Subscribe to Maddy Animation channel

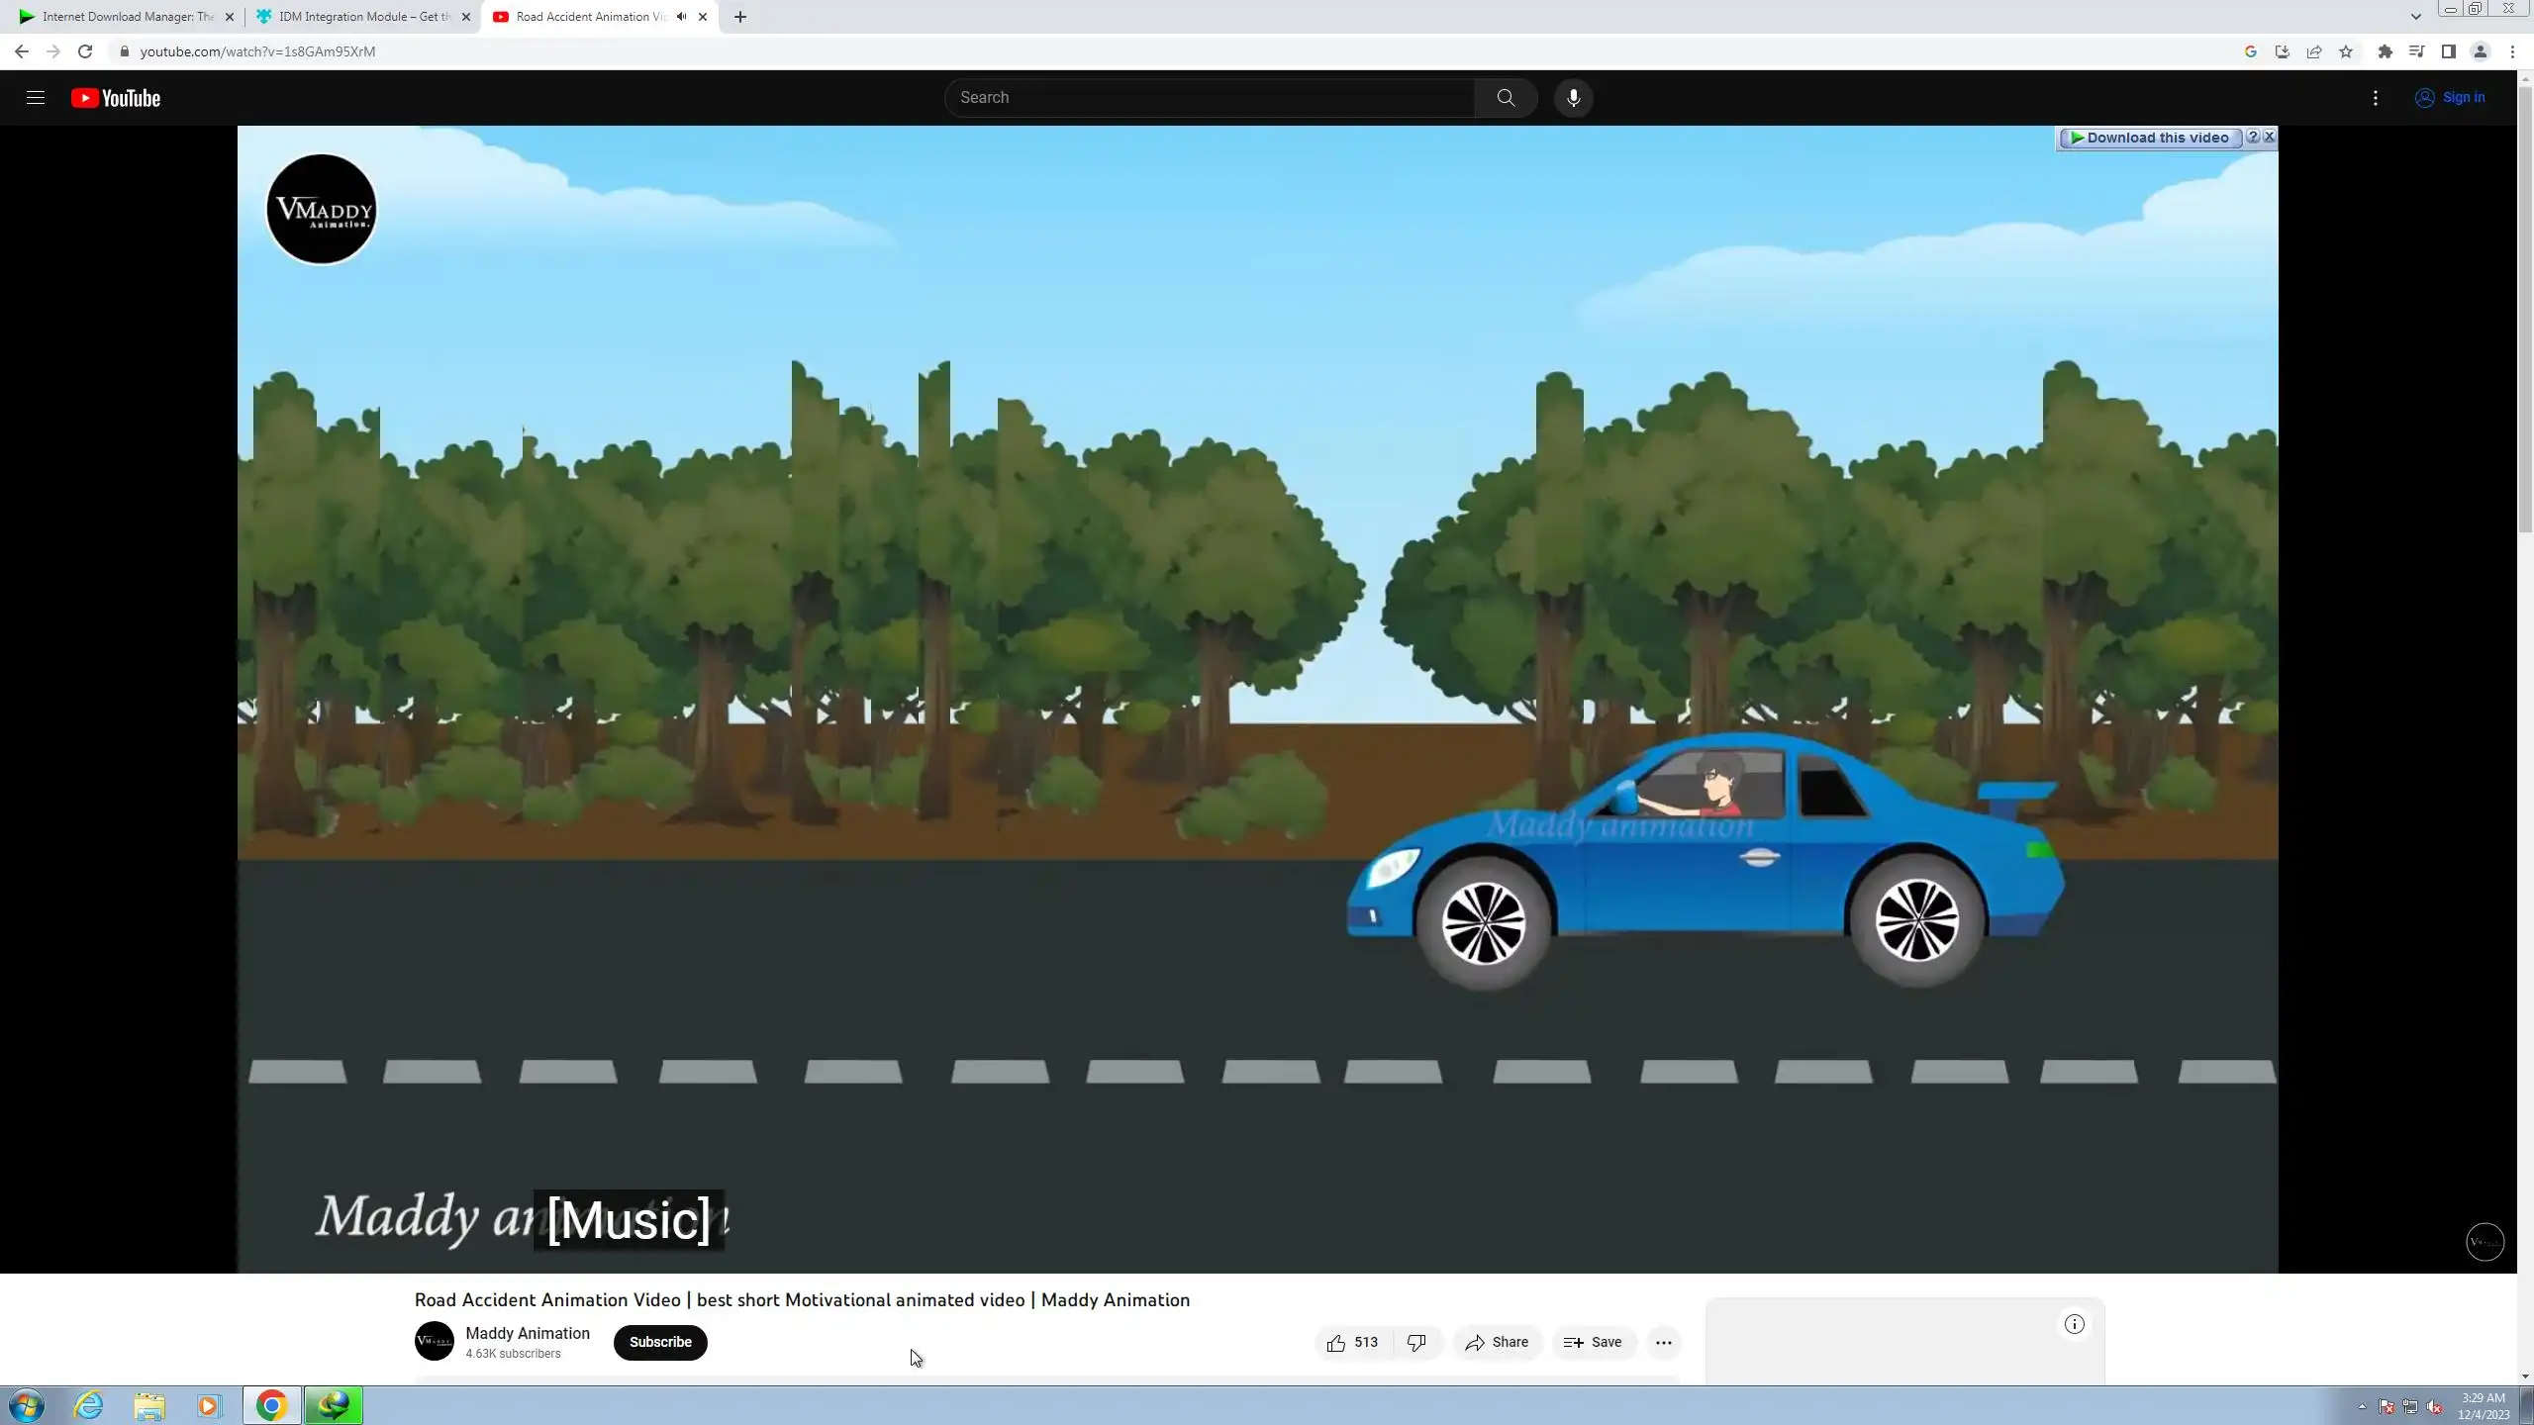click(x=660, y=1343)
